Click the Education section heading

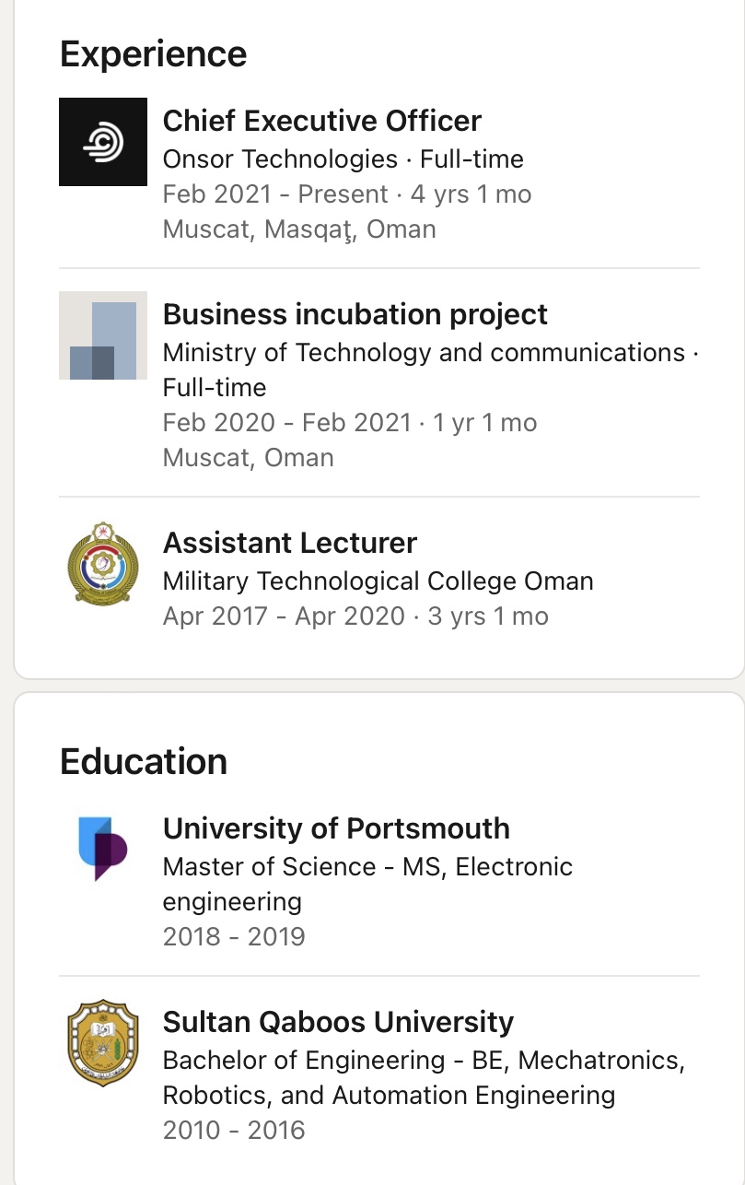click(x=143, y=762)
